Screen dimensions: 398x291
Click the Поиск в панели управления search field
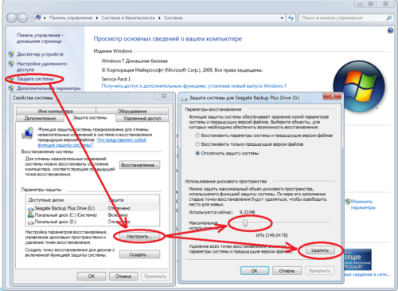(342, 18)
